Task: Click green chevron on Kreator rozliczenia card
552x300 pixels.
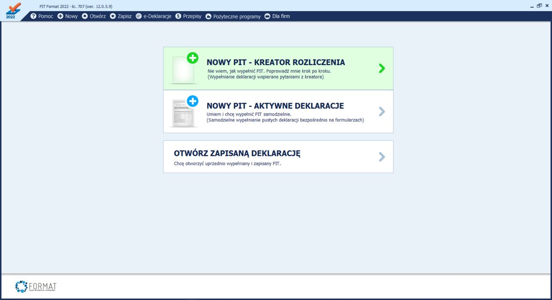Action: point(382,68)
